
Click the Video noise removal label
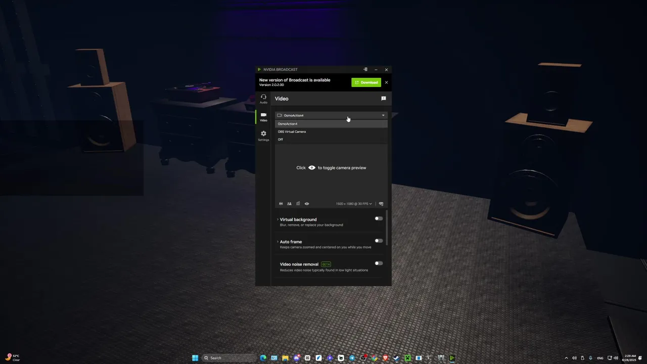pos(299,264)
